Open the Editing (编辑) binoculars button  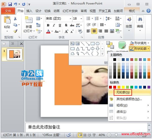(140, 23)
